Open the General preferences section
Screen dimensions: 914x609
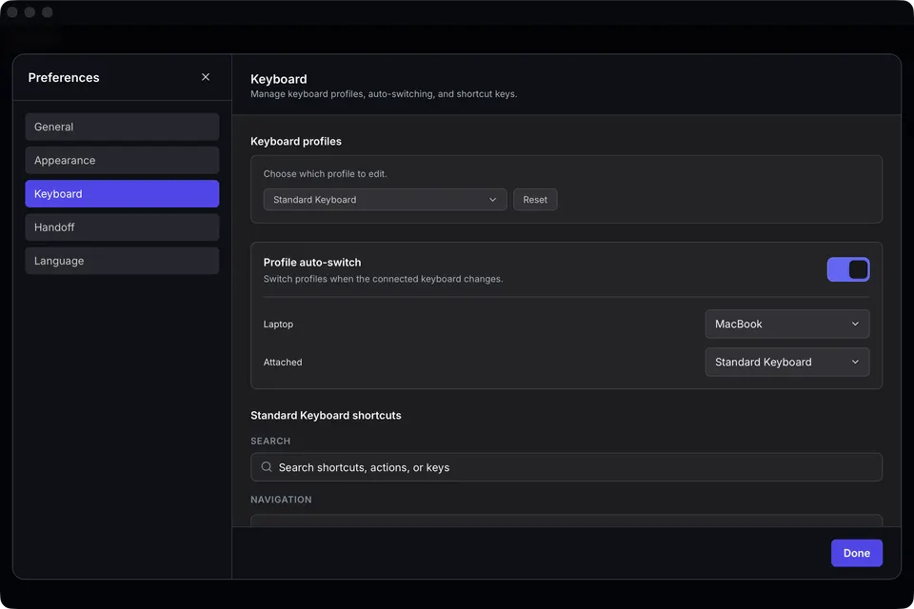click(x=122, y=127)
